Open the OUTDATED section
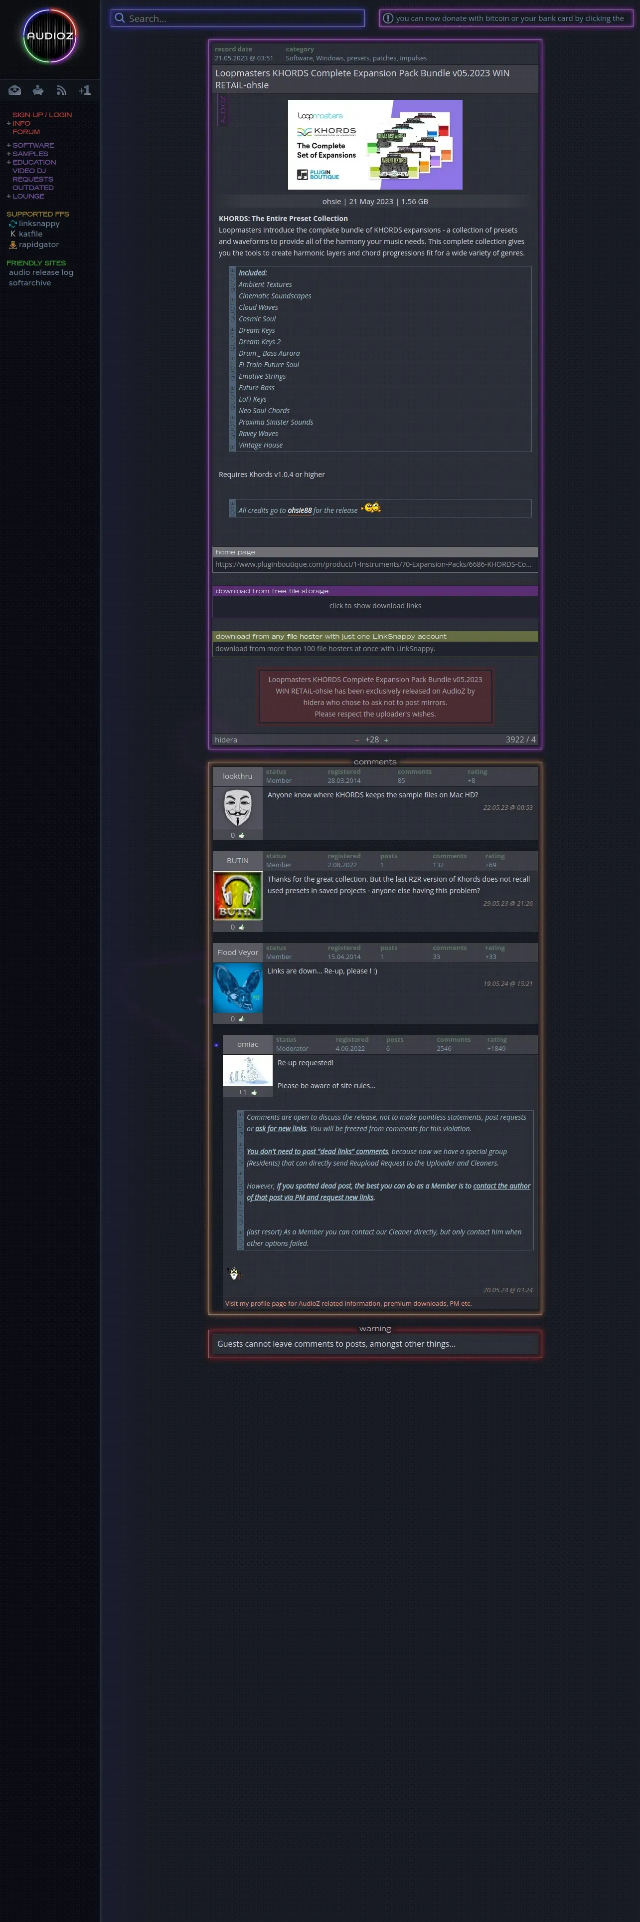 coord(33,188)
